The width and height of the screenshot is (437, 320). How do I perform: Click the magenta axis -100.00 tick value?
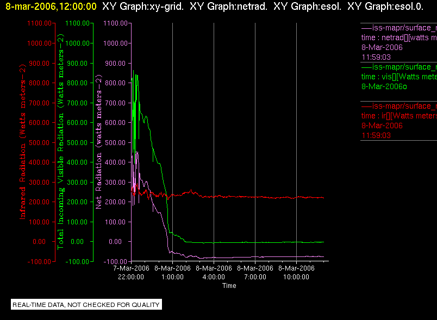(115, 262)
